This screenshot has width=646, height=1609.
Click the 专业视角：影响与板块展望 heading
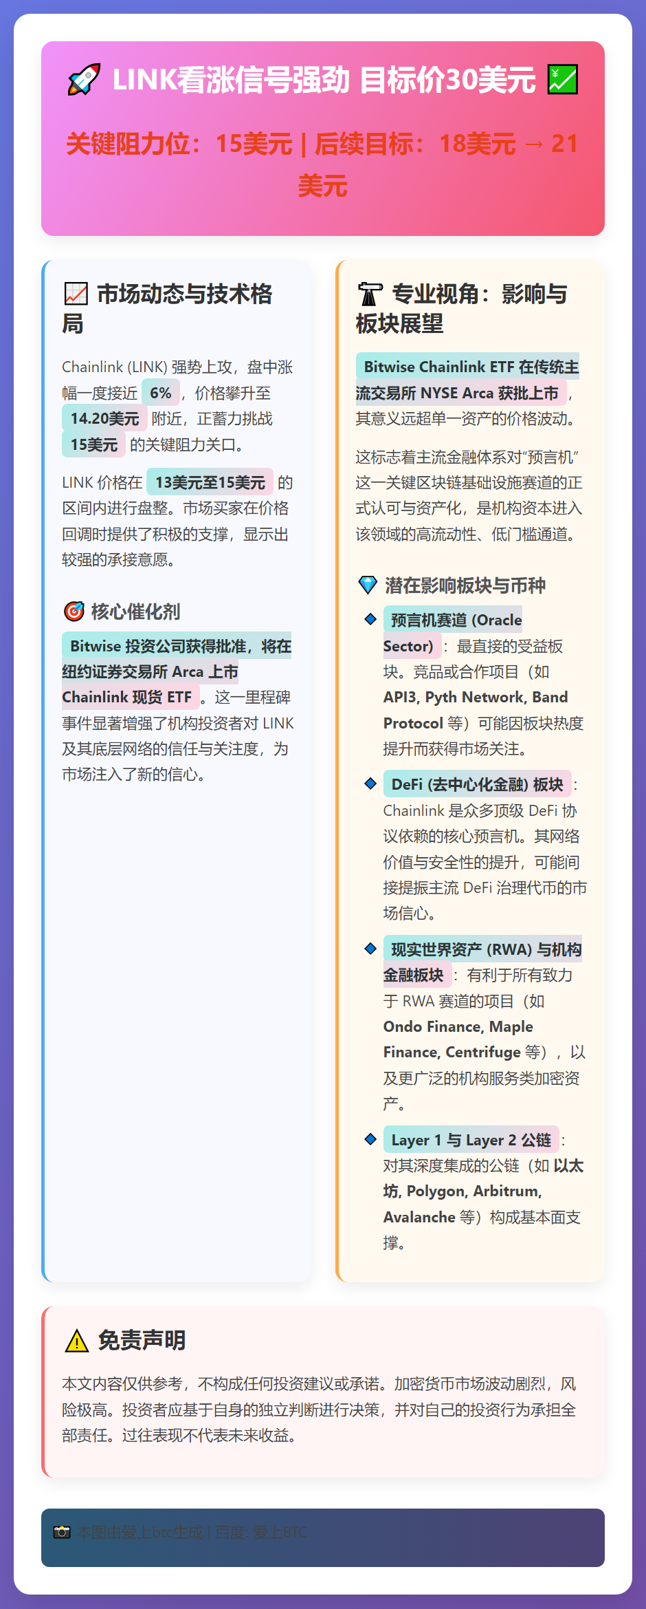461,308
